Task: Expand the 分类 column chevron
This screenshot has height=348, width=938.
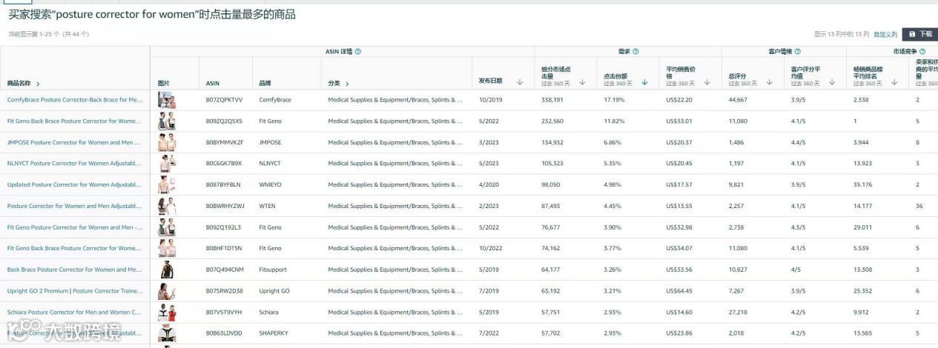Action: [347, 84]
